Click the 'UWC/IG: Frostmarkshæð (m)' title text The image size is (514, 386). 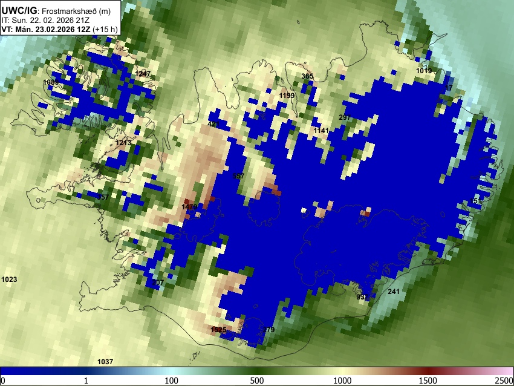click(x=56, y=11)
